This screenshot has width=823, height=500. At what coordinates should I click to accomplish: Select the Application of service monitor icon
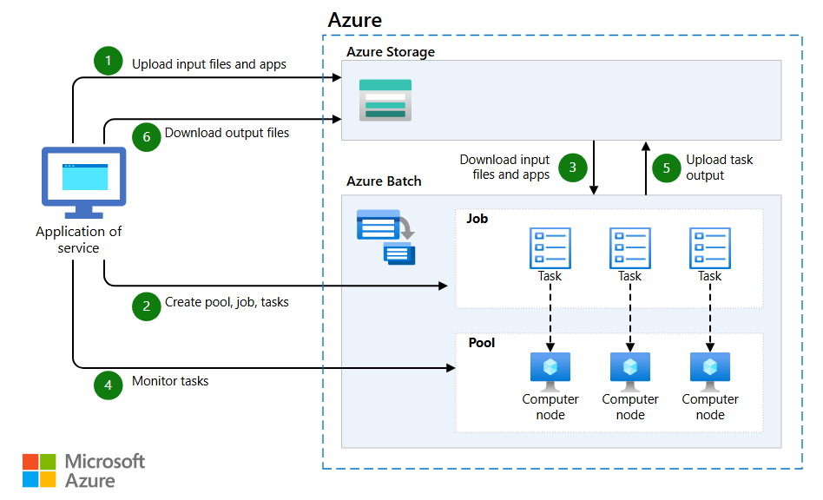click(84, 182)
